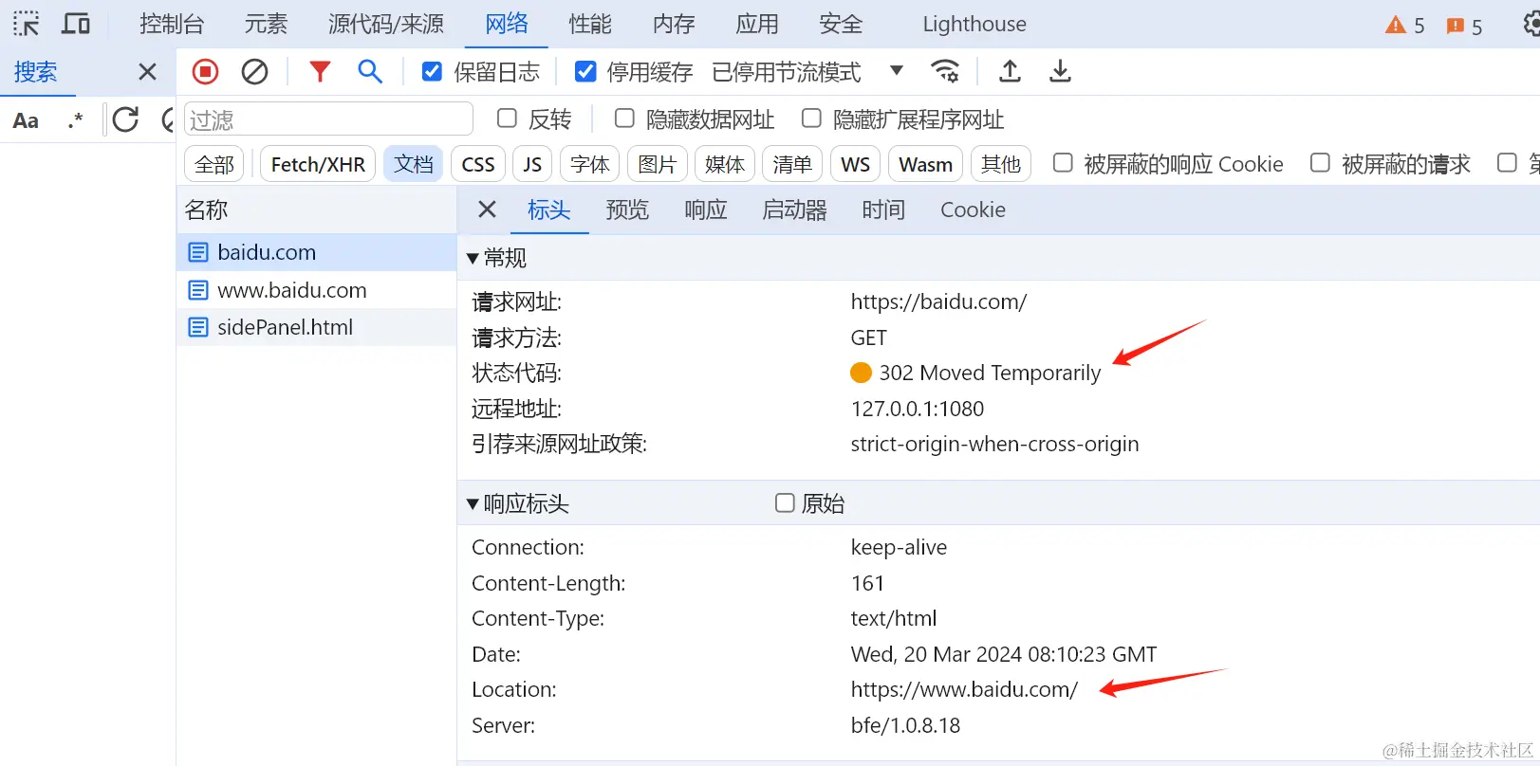Filter requests by 其他
1540x766 pixels.
click(1001, 164)
